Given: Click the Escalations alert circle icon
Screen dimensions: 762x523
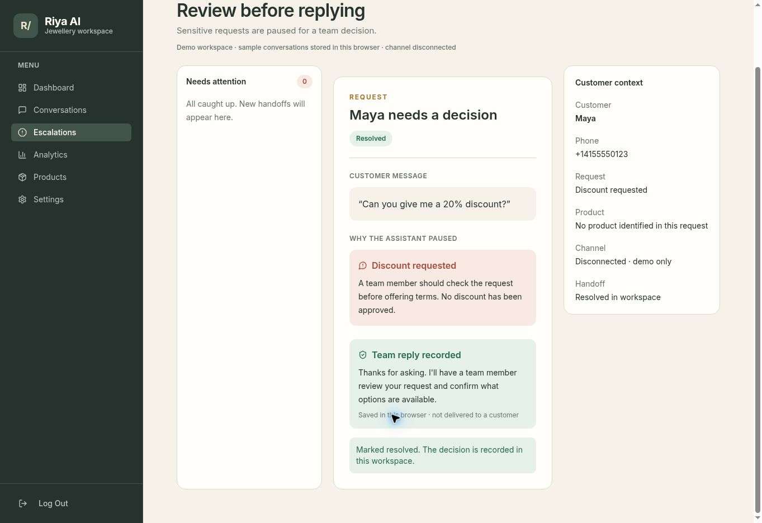Looking at the screenshot, I should [x=22, y=132].
